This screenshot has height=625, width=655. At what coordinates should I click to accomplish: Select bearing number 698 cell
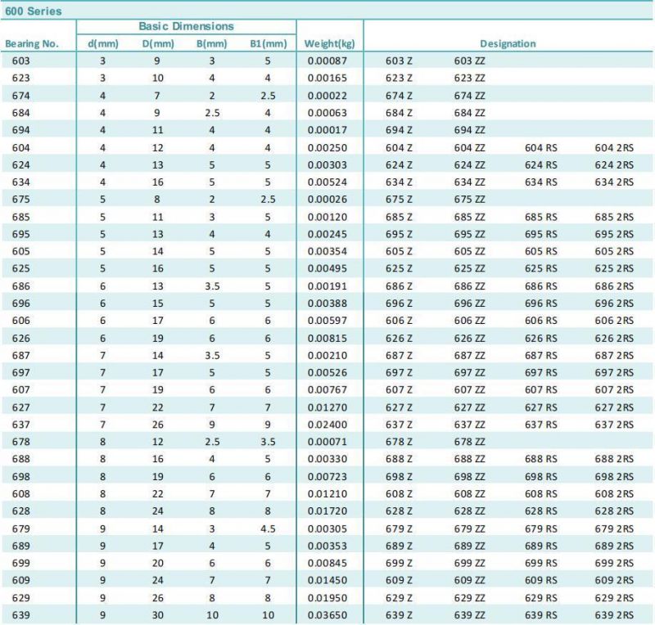point(21,477)
